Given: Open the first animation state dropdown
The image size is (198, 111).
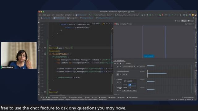Looking at the screenshot, I should coord(129,67).
